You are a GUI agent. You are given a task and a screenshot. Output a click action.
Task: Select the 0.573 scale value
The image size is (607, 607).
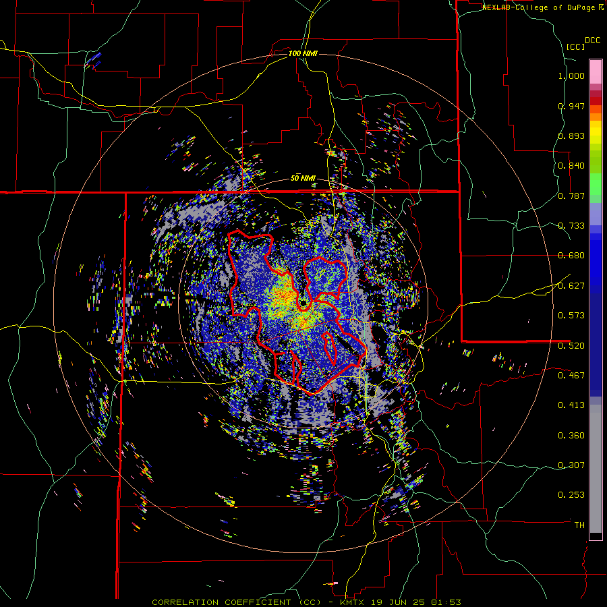[x=571, y=316]
